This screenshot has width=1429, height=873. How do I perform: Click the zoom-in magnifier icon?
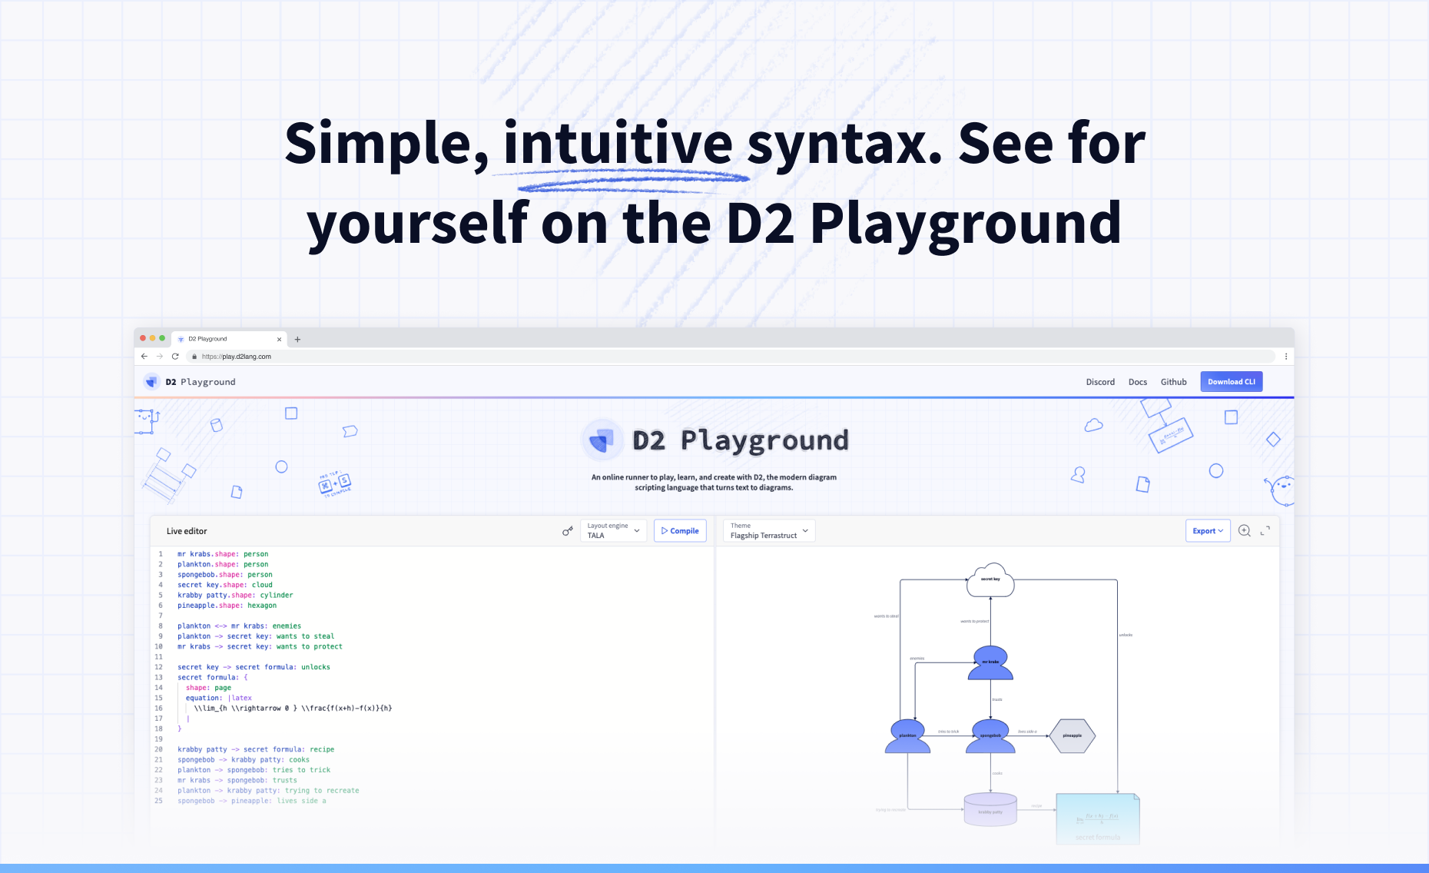tap(1245, 531)
